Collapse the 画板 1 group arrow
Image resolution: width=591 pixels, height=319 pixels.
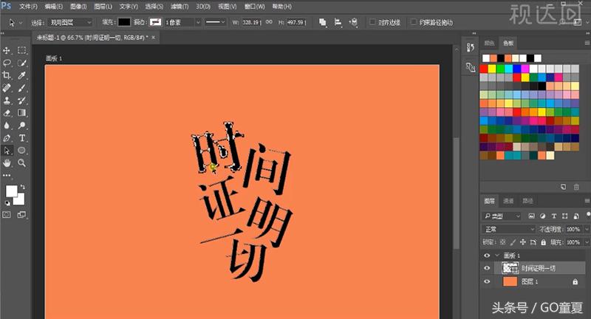coord(495,255)
